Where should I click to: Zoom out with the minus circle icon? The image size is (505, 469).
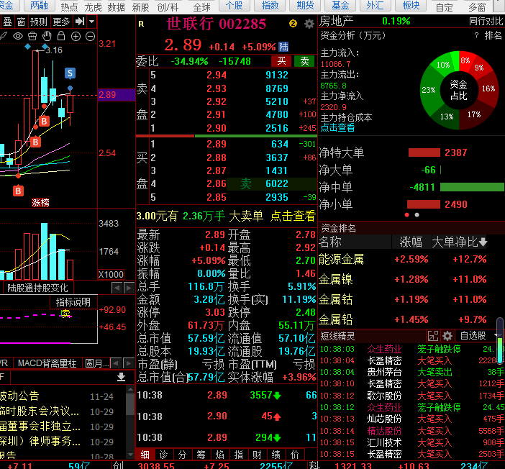(90, 37)
